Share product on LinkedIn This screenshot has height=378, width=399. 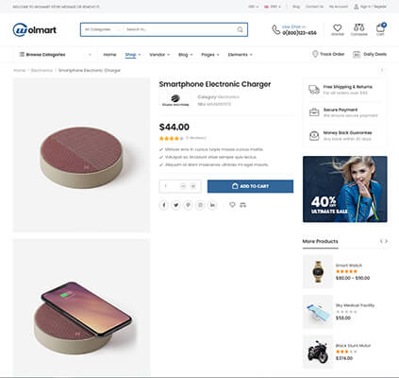click(212, 205)
